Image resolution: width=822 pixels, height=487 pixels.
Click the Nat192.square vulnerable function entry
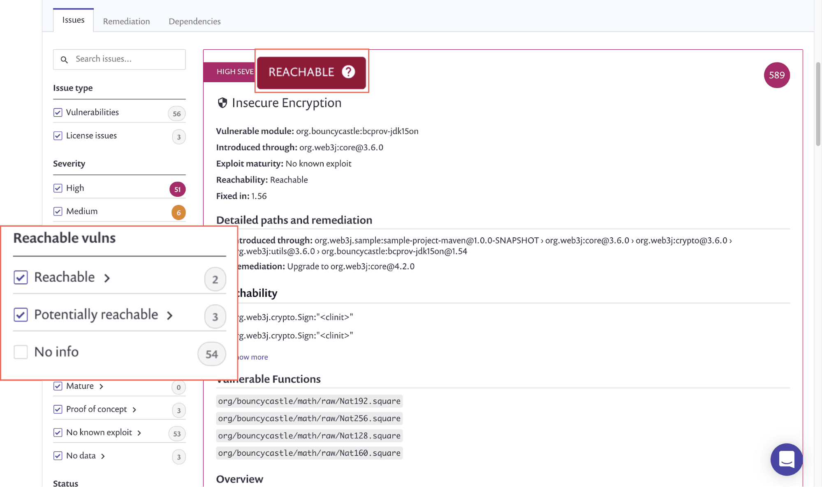coord(309,401)
